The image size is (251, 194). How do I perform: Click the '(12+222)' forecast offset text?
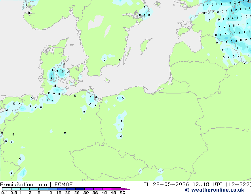pyautogui.click(x=238, y=184)
